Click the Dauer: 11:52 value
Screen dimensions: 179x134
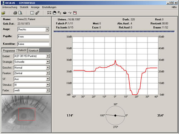(165, 28)
